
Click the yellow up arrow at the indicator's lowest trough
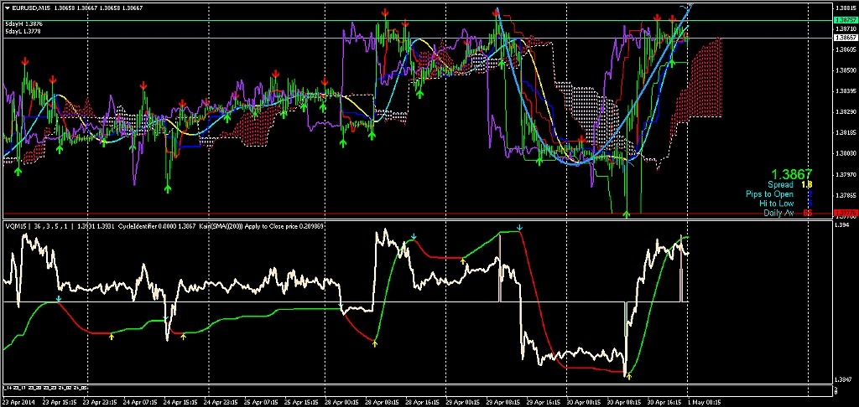pos(629,376)
